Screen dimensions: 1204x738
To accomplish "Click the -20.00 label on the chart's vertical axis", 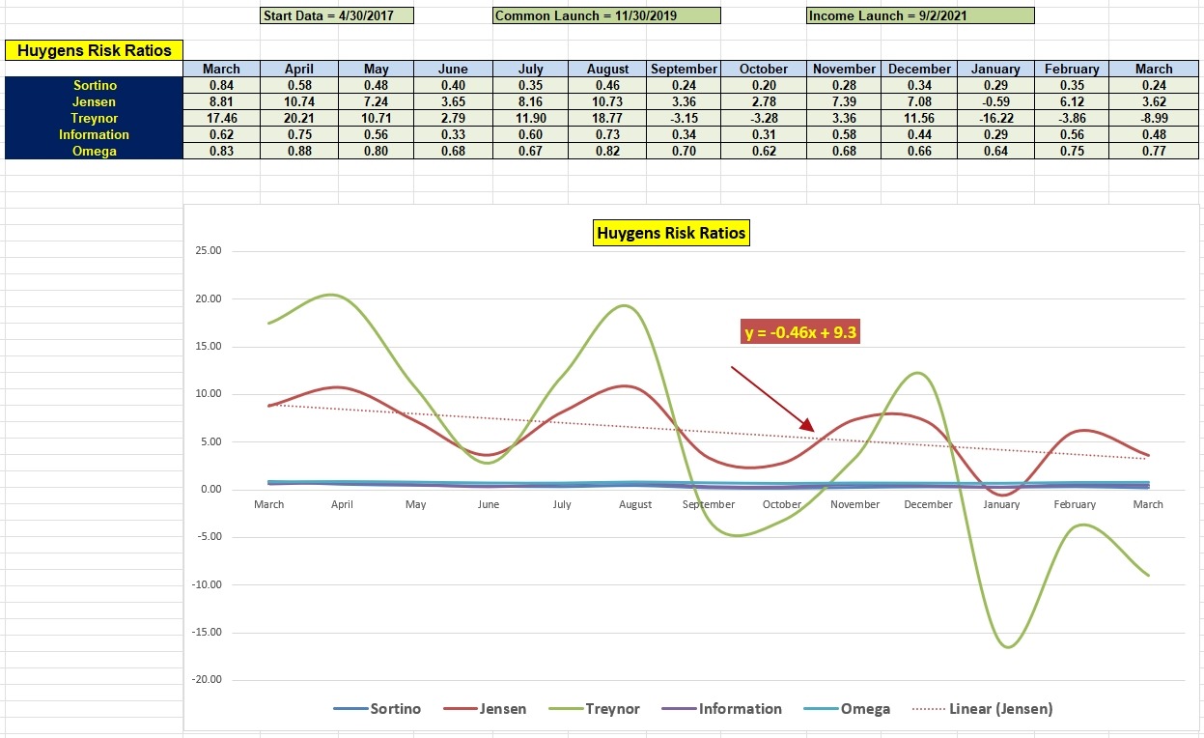I will (207, 680).
